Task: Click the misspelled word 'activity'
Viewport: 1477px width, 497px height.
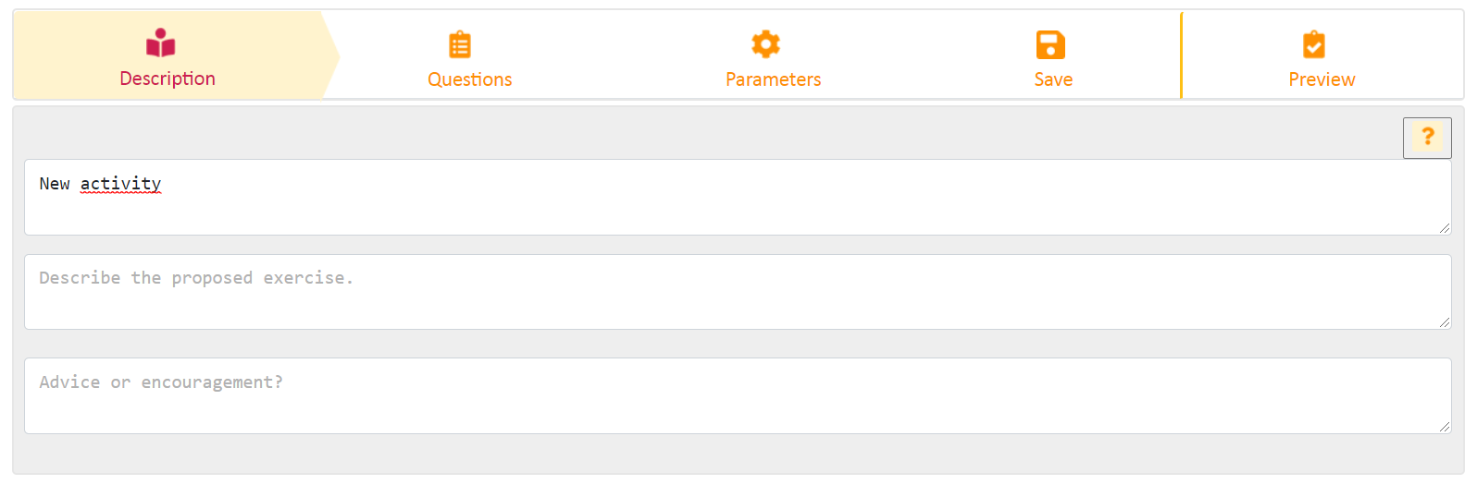Action: [x=120, y=184]
